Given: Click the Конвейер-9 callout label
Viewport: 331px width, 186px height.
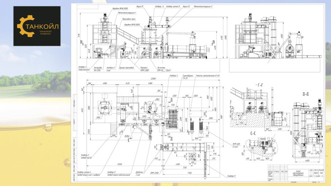Looking at the screenshot, I should tap(232, 176).
